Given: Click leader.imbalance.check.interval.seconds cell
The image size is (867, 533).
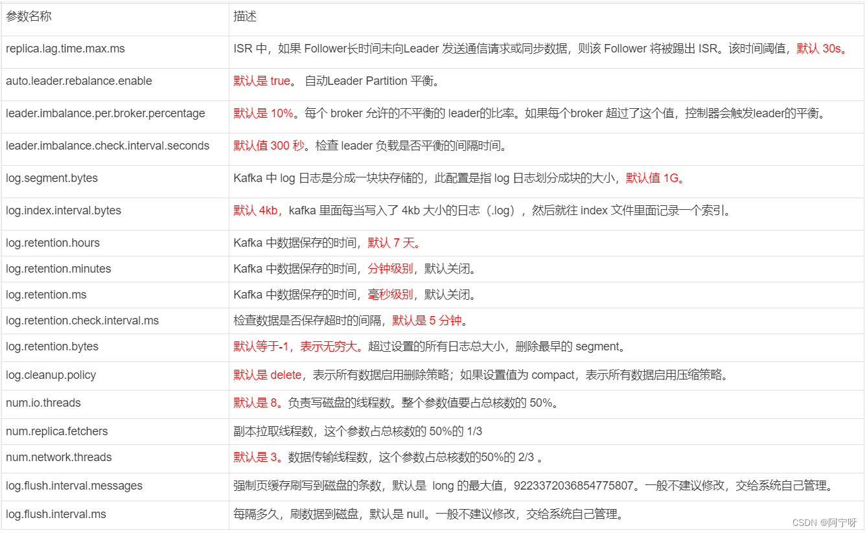Looking at the screenshot, I should point(107,146).
